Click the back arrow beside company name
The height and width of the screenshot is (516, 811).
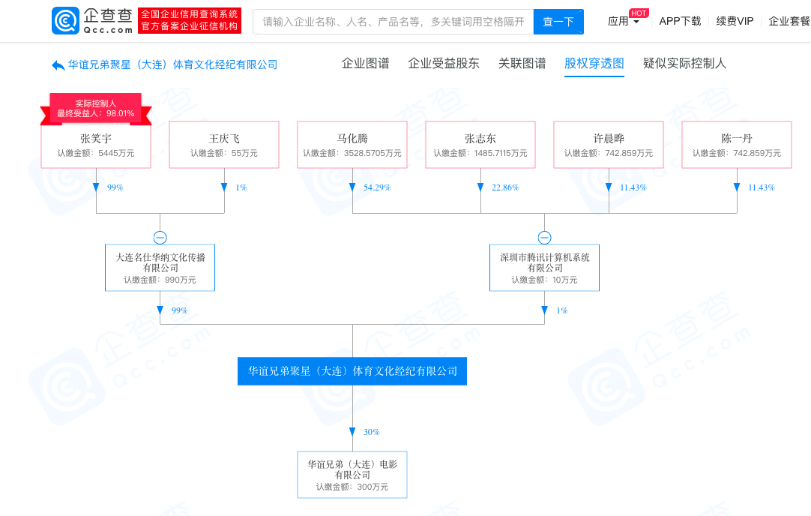[58, 65]
